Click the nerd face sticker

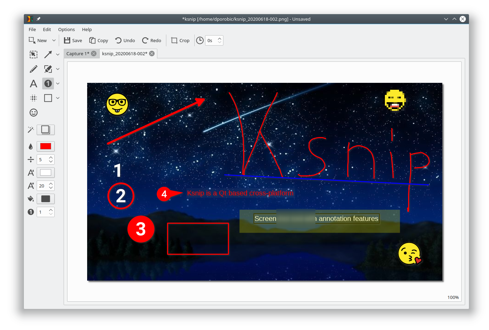click(x=117, y=104)
